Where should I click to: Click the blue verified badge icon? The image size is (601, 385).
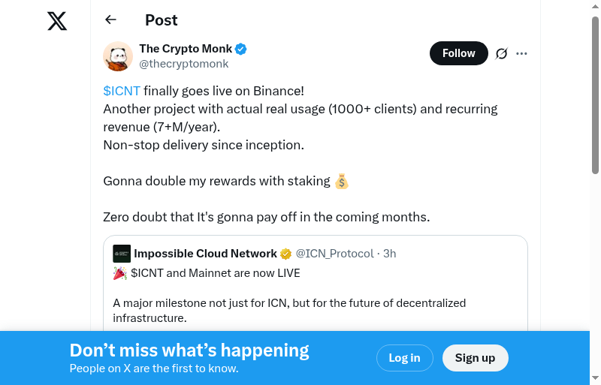click(241, 49)
